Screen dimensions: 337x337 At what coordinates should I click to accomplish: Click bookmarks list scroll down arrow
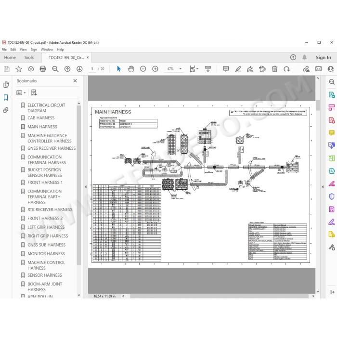[x=79, y=295]
